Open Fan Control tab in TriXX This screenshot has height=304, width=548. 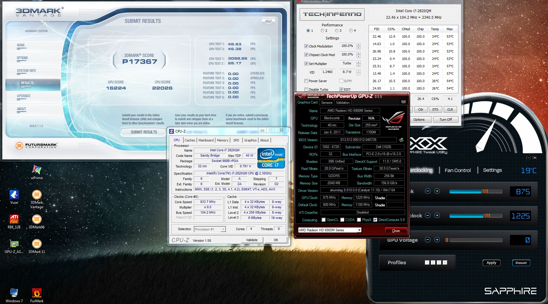point(458,171)
